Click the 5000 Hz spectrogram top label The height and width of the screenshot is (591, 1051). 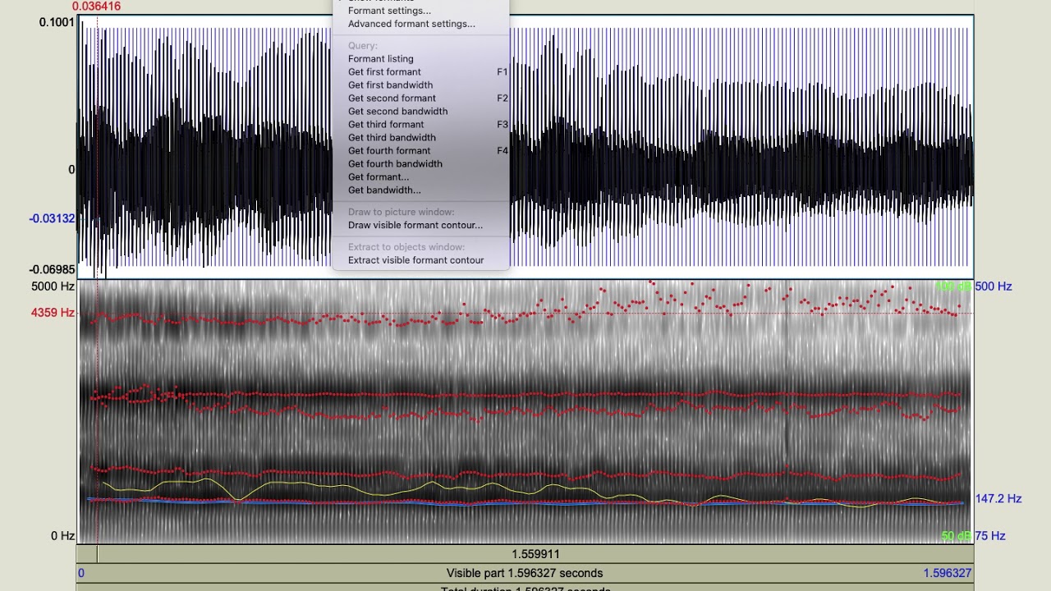[53, 286]
